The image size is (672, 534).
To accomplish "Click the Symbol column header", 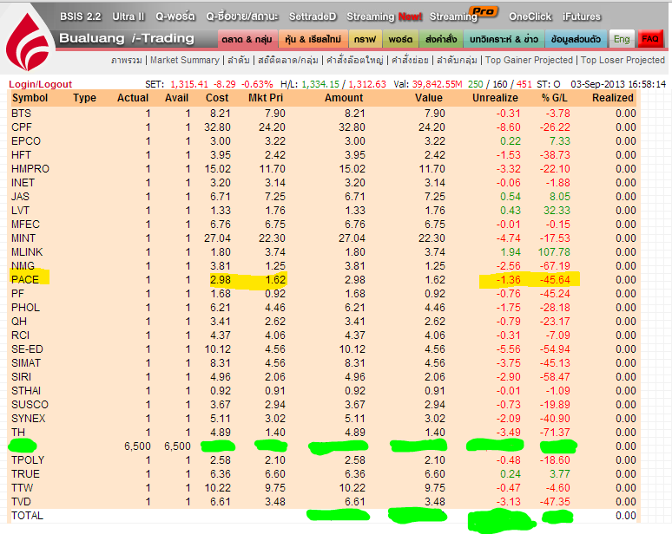I will [x=29, y=98].
